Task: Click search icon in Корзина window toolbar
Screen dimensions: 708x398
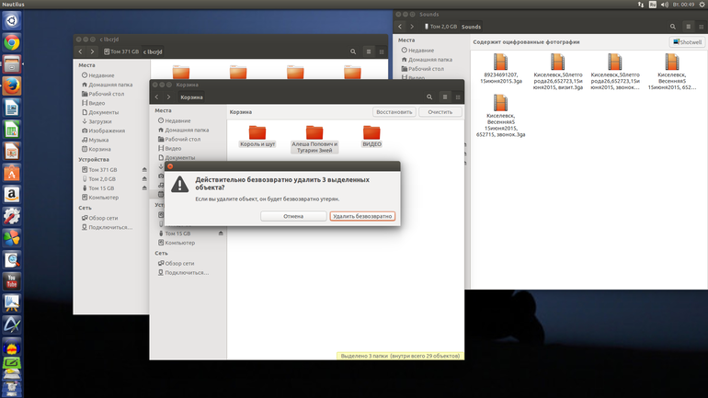Action: pos(429,97)
